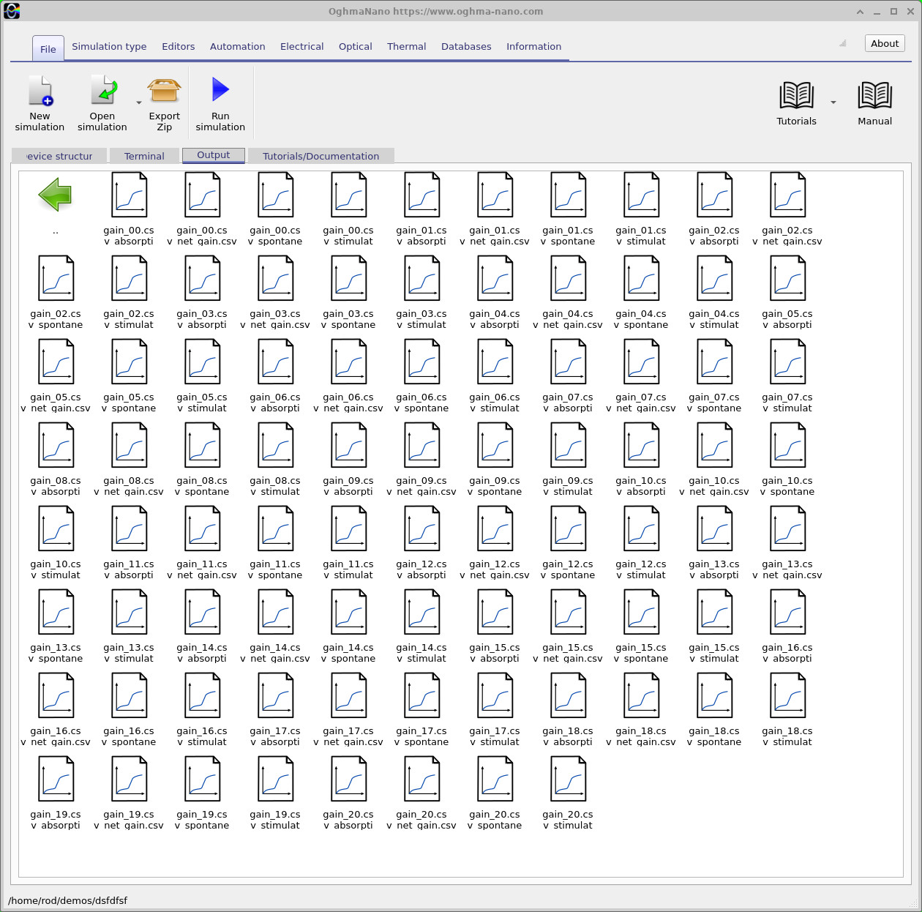The image size is (922, 912).
Task: Click the New simulation icon
Action: point(40,91)
